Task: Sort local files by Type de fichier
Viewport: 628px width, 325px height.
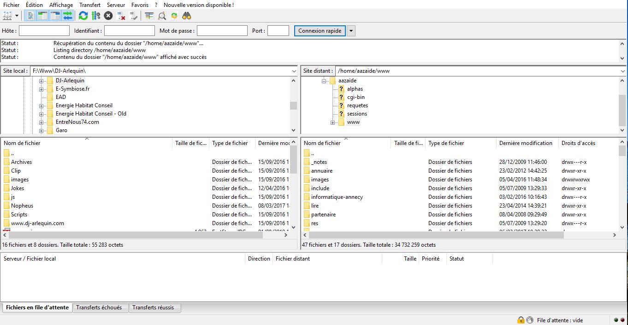Action: [x=232, y=143]
